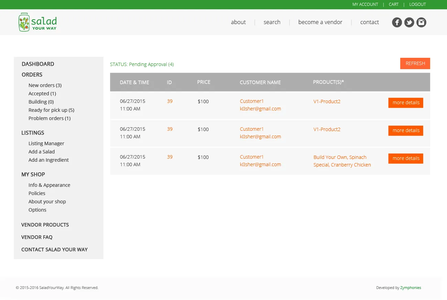447x300 pixels.
Task: Open Build Your Own, Spinach Special product link
Action: pos(342,161)
